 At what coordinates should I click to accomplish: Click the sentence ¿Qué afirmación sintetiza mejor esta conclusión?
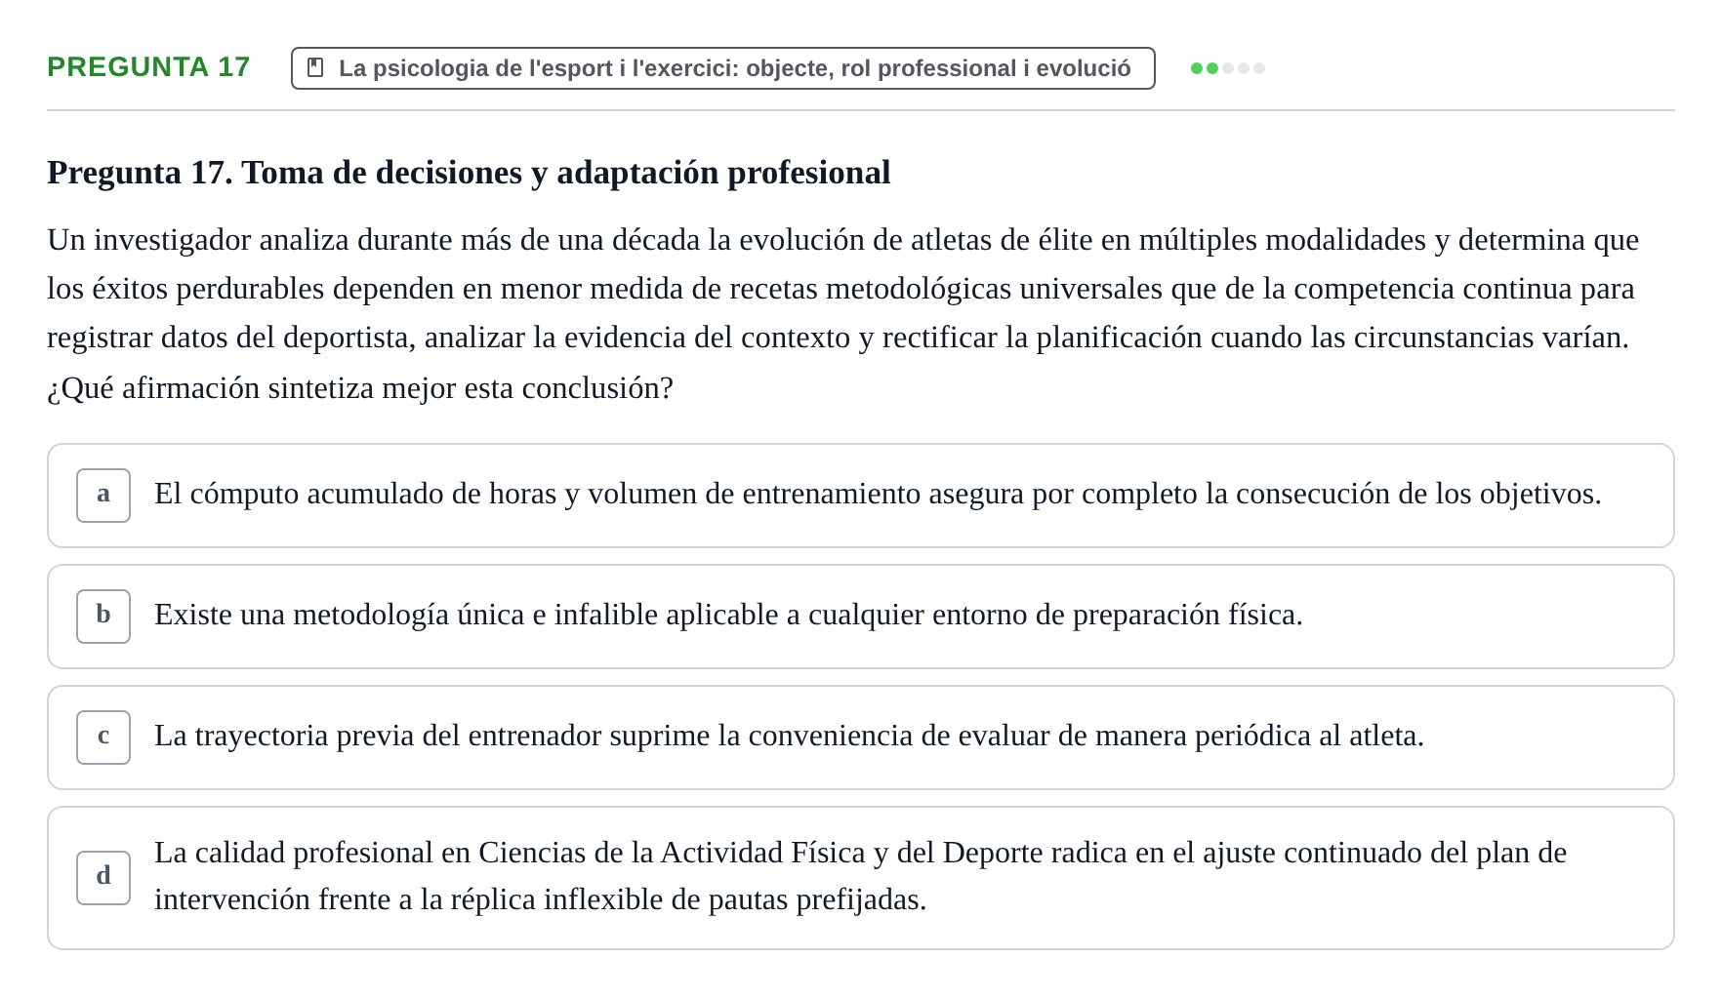point(360,388)
